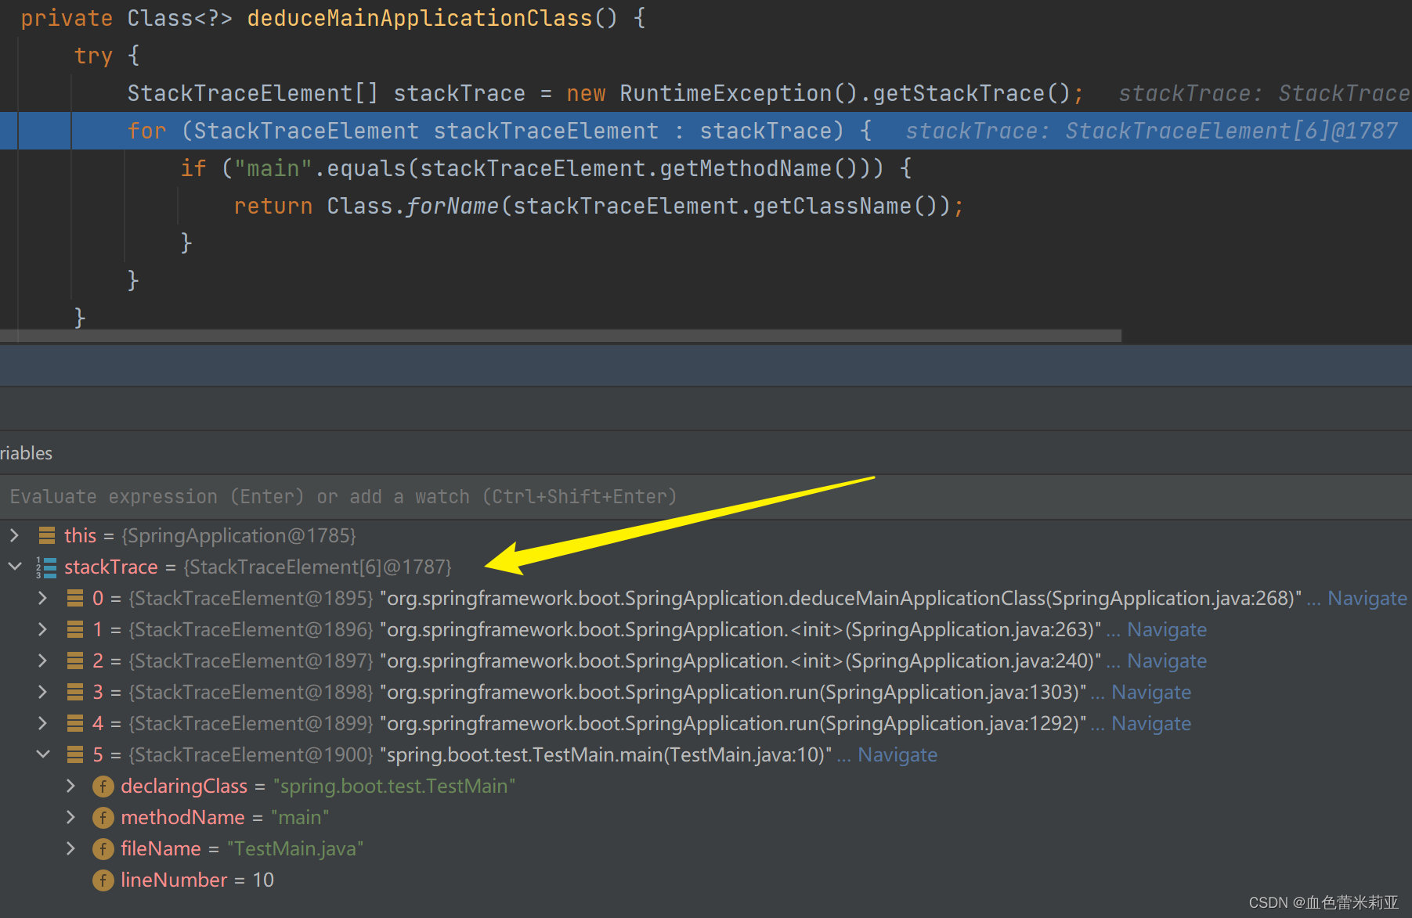This screenshot has width=1412, height=918.
Task: Click the object icon of element 3
Action: [75, 692]
